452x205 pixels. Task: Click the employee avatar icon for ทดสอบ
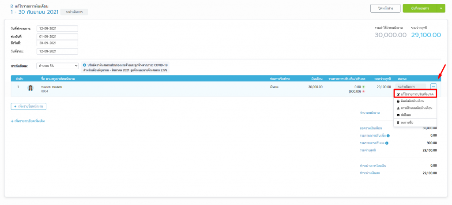click(x=31, y=88)
